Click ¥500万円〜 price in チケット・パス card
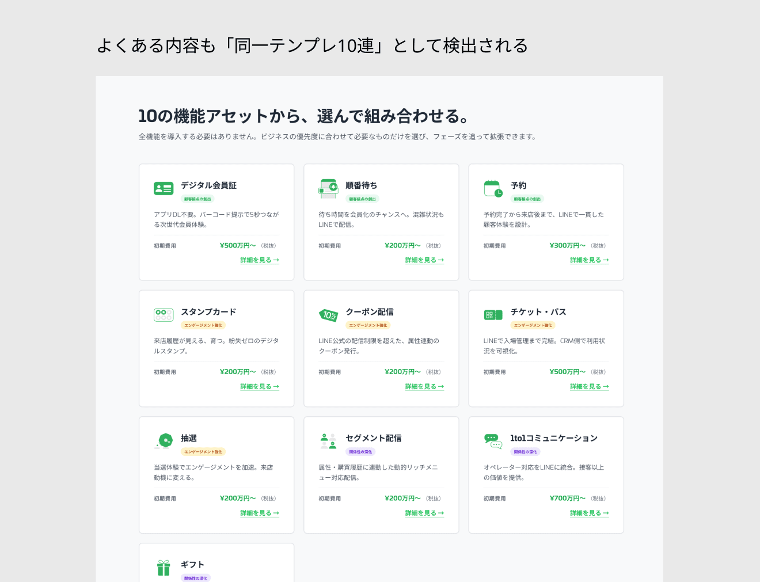Image resolution: width=760 pixels, height=582 pixels. click(x=568, y=372)
